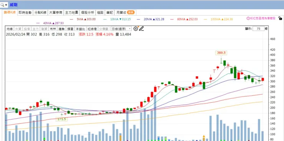Click the 漲幅 4.16% value

click(104, 34)
